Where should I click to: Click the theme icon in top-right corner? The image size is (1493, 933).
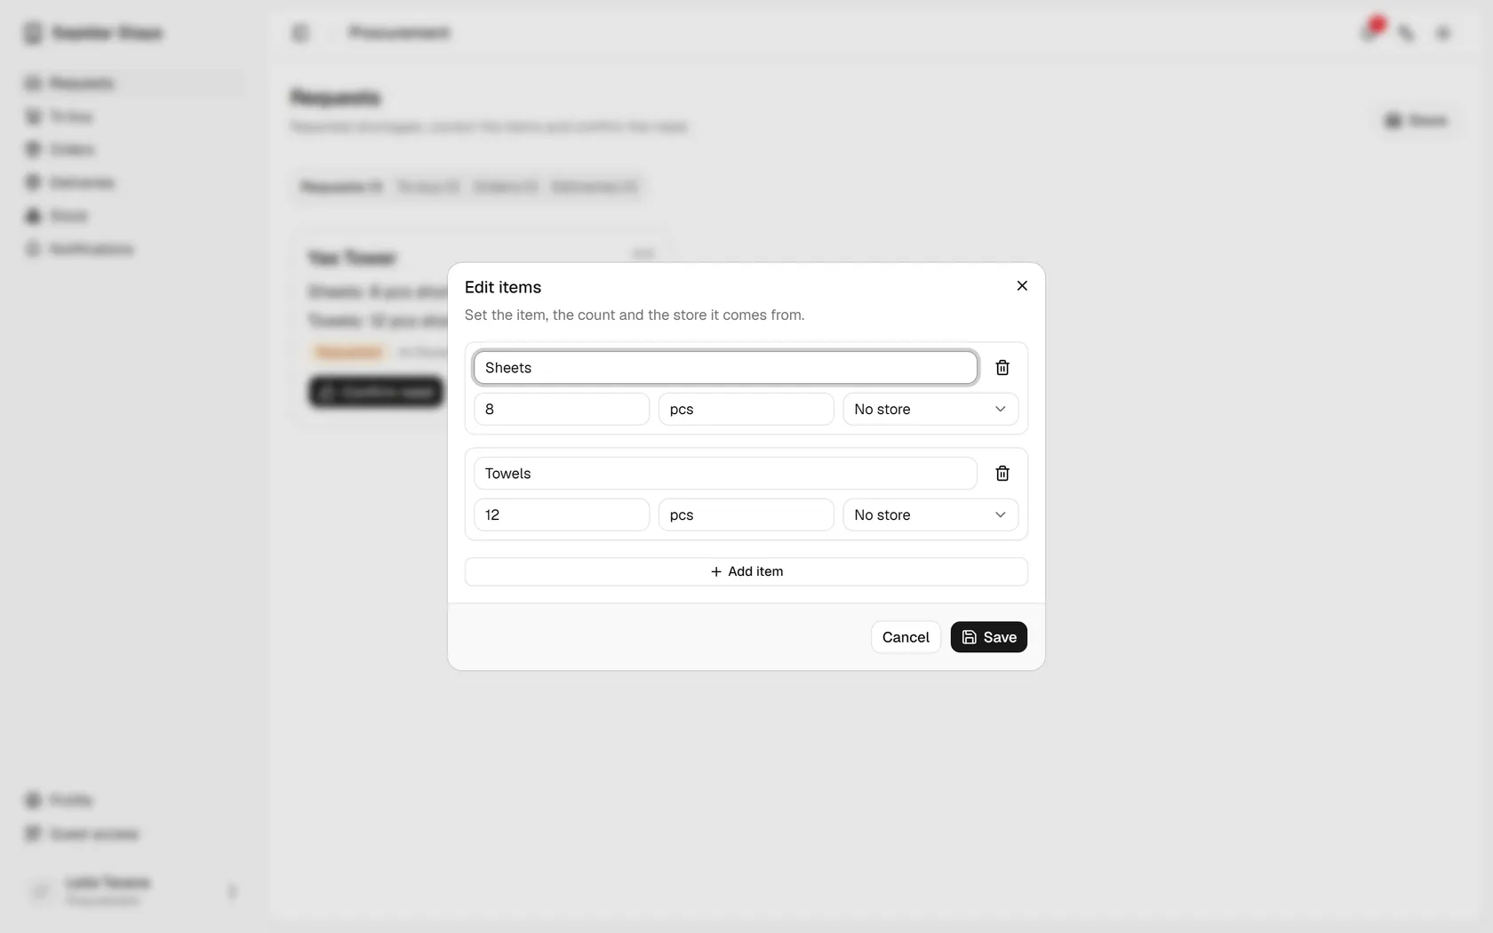(x=1443, y=33)
